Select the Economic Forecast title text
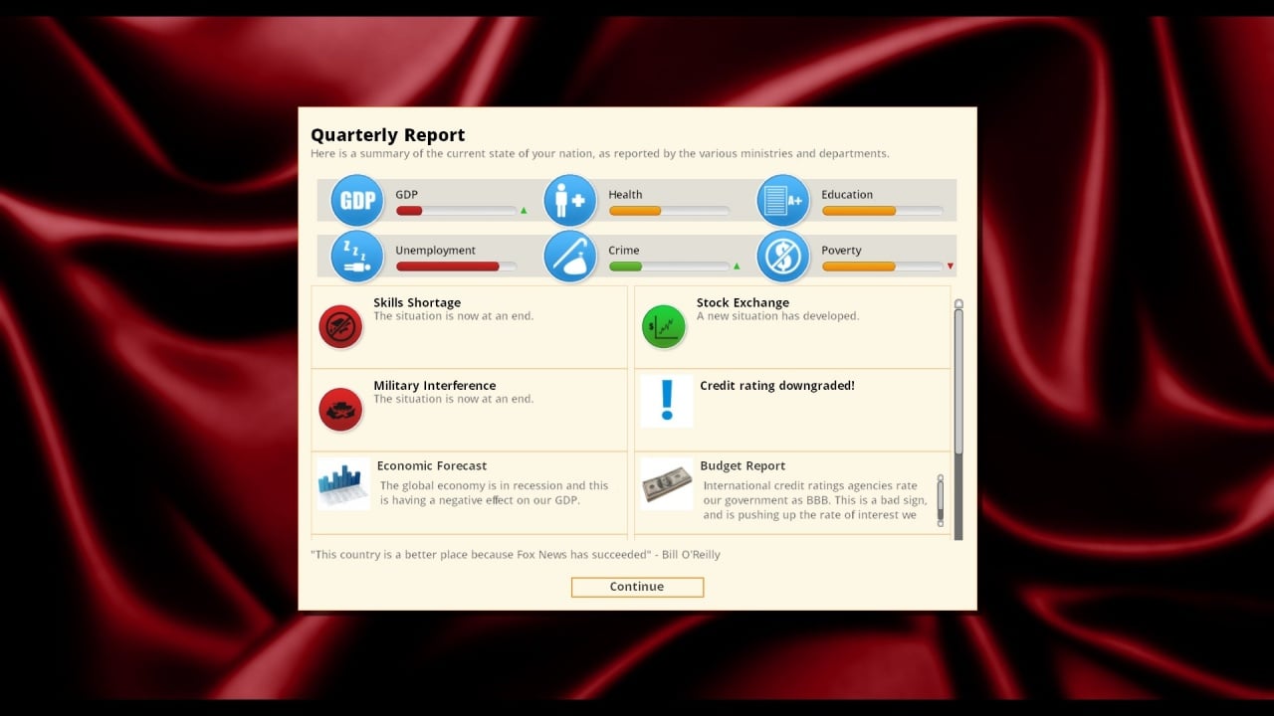This screenshot has width=1274, height=716. pos(431,465)
